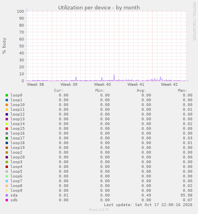
Task: Click the loop8 Max value 0.02
Action: click(x=188, y=186)
